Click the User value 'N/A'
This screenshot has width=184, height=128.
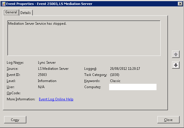[41, 87]
